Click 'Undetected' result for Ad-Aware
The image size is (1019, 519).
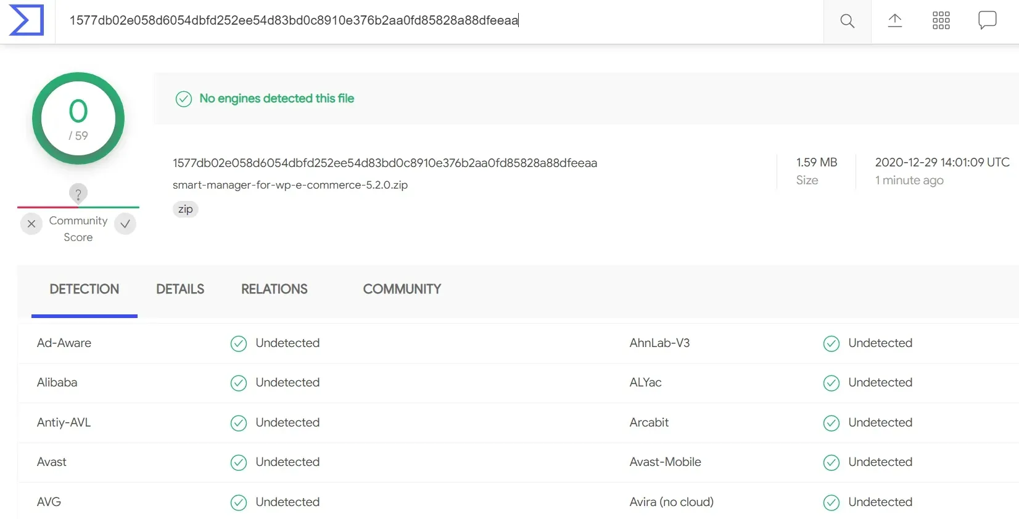[x=288, y=343]
